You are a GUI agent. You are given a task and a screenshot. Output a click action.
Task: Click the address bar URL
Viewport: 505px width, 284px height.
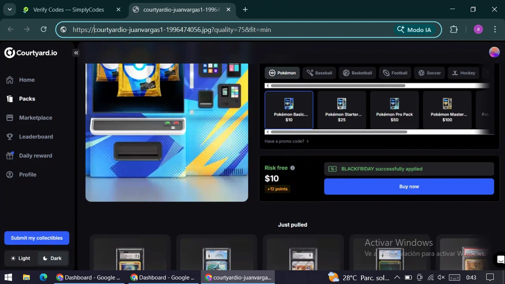click(x=172, y=30)
